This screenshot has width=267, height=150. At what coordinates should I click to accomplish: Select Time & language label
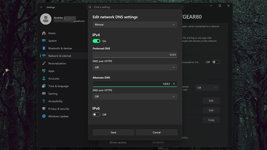[58, 86]
